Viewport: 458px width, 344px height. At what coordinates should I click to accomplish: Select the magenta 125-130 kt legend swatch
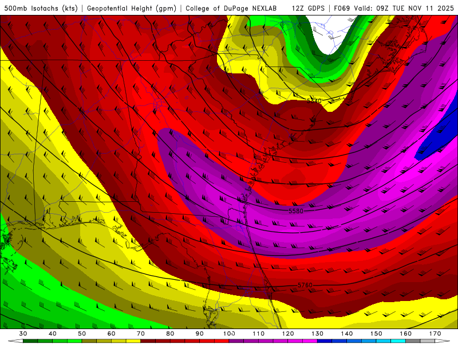pos(310,341)
